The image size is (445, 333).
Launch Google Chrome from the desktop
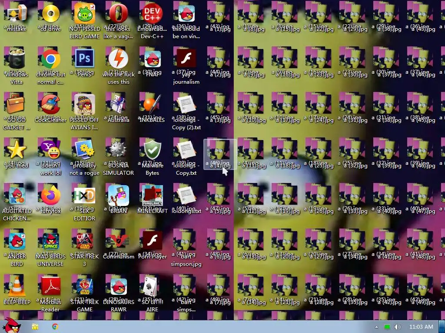click(50, 59)
